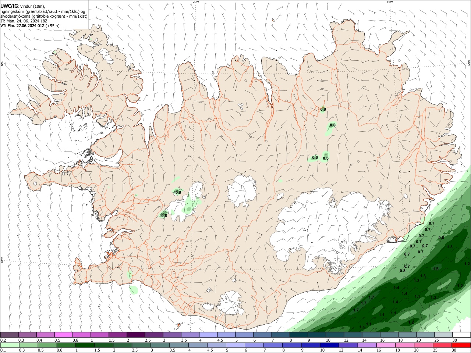This screenshot has width=471, height=353.
Task: Pick the bright red swatch above 30 in bottom row
Action: click(x=461, y=345)
